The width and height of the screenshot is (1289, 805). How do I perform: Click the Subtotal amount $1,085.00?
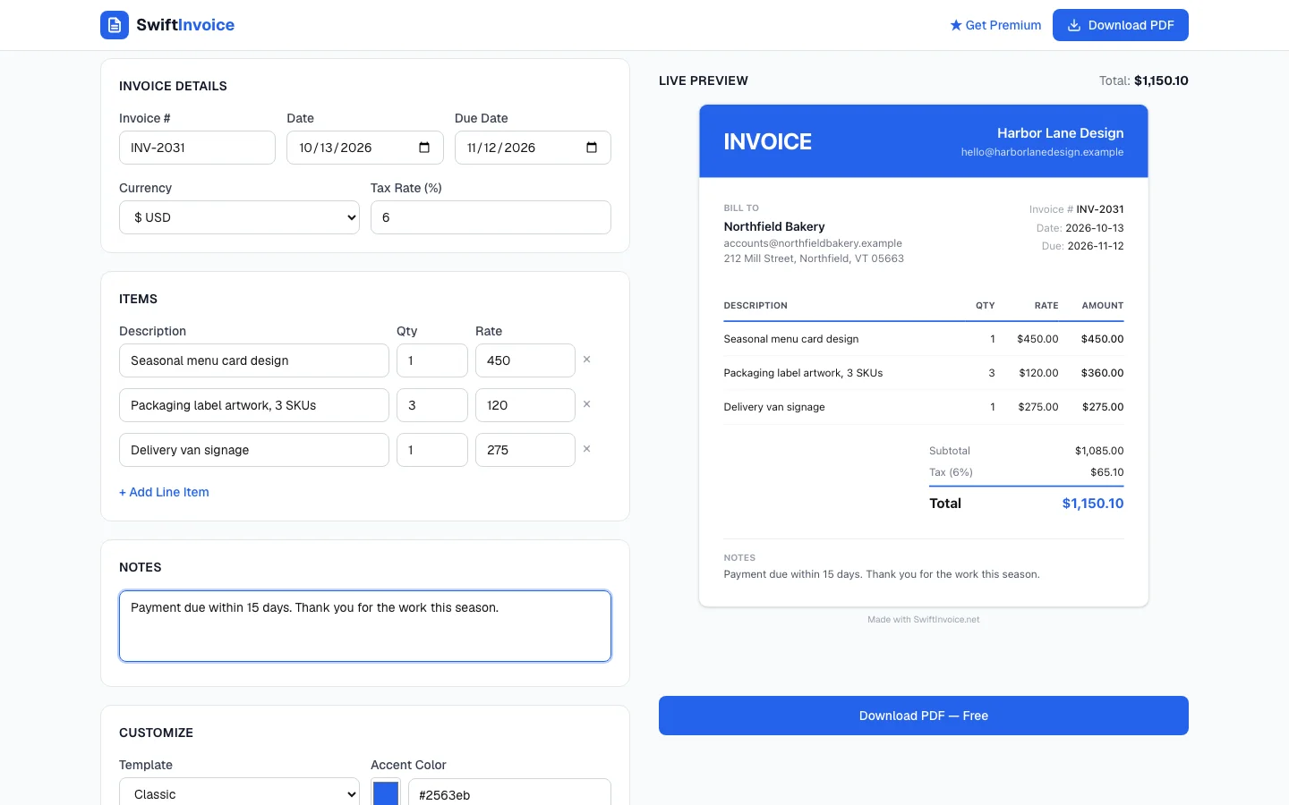coord(1099,451)
